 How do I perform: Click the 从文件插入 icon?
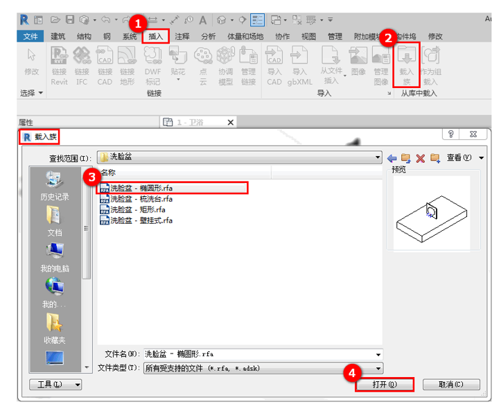tap(331, 55)
